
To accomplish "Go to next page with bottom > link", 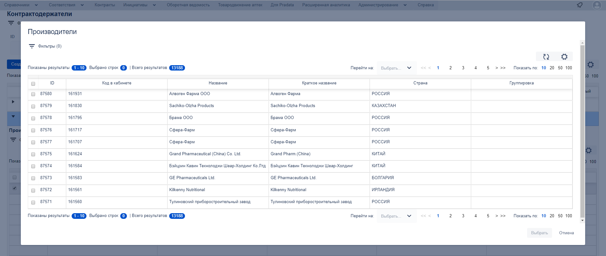I will [496, 216].
